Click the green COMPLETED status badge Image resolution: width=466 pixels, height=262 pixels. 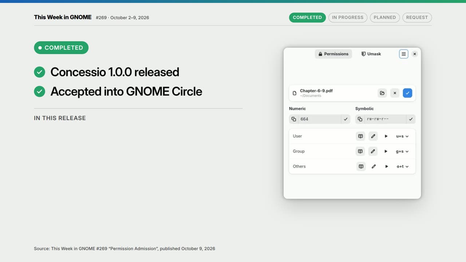point(61,48)
